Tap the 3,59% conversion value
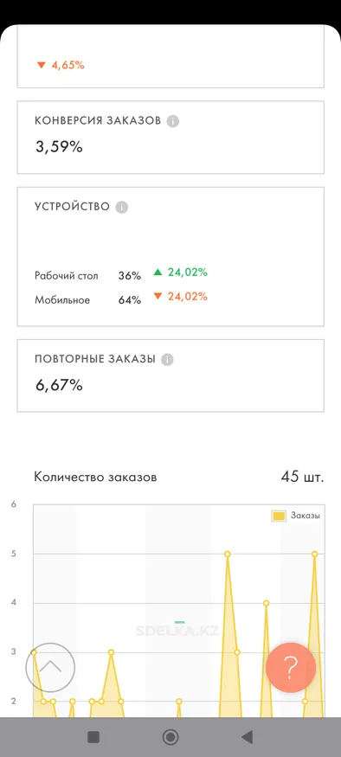 coord(59,147)
